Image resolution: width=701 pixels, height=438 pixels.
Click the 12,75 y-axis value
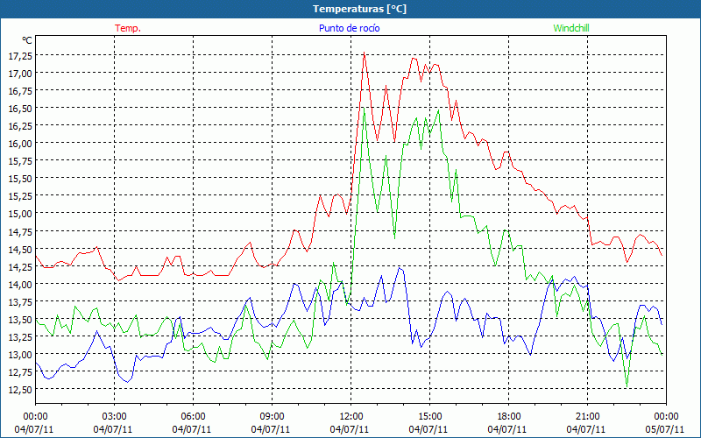[x=20, y=371]
